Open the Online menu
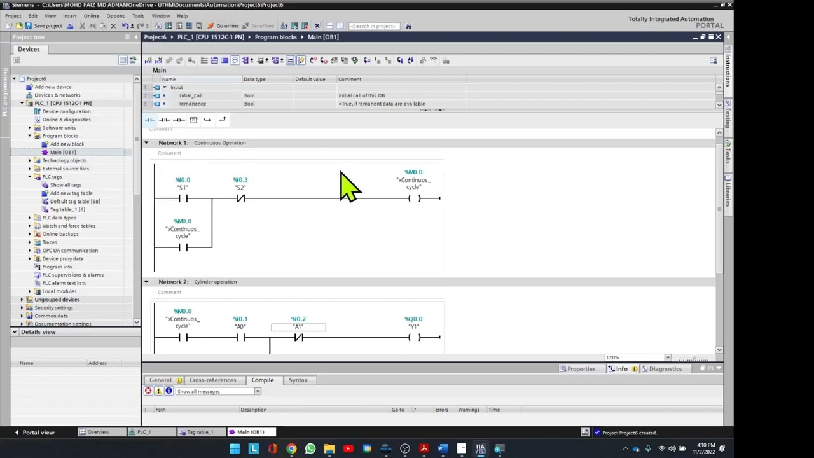 [91, 16]
